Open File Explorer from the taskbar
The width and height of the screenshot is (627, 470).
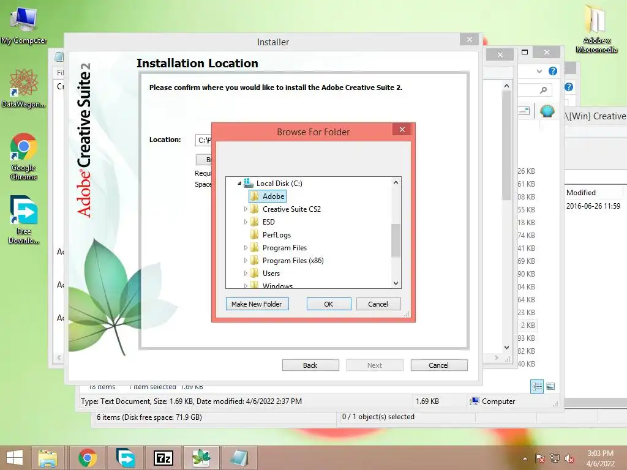[x=48, y=458]
